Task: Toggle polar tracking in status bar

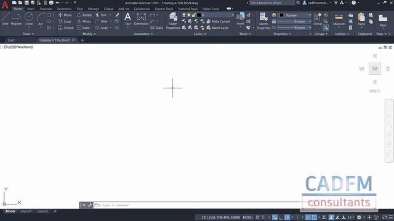Action: click(287, 217)
